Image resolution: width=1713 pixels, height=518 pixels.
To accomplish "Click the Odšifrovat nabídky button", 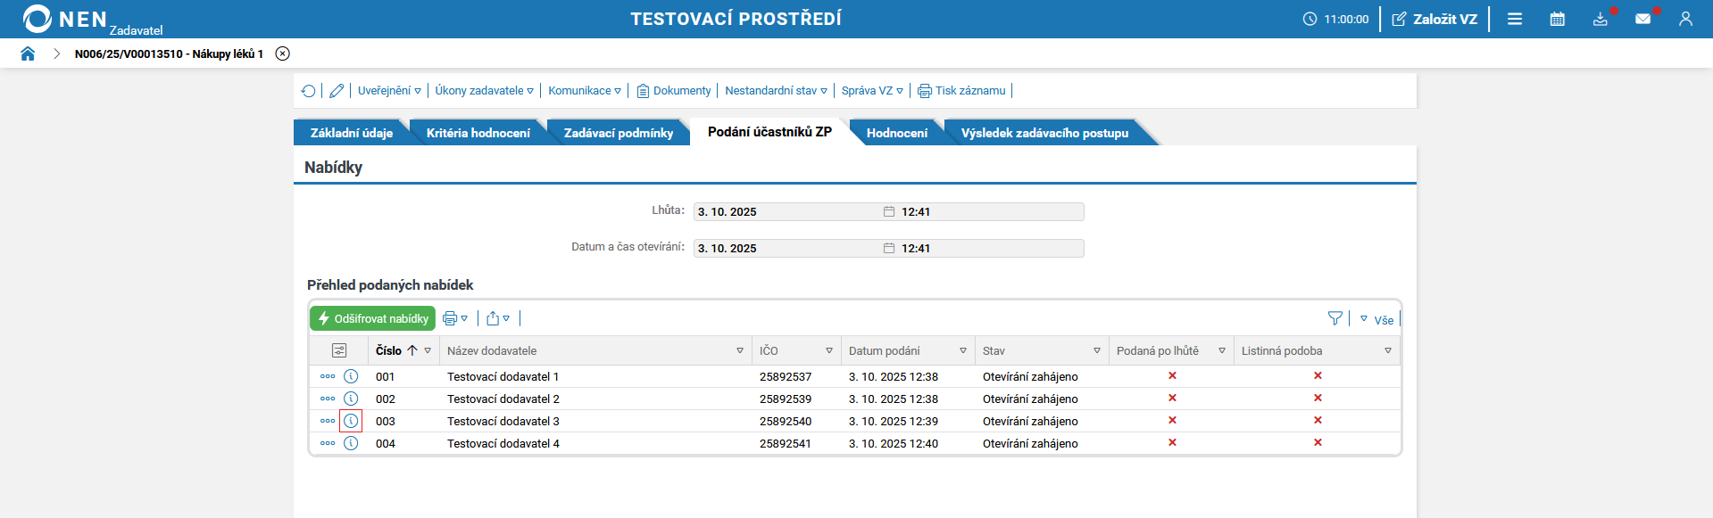I will 372,318.
